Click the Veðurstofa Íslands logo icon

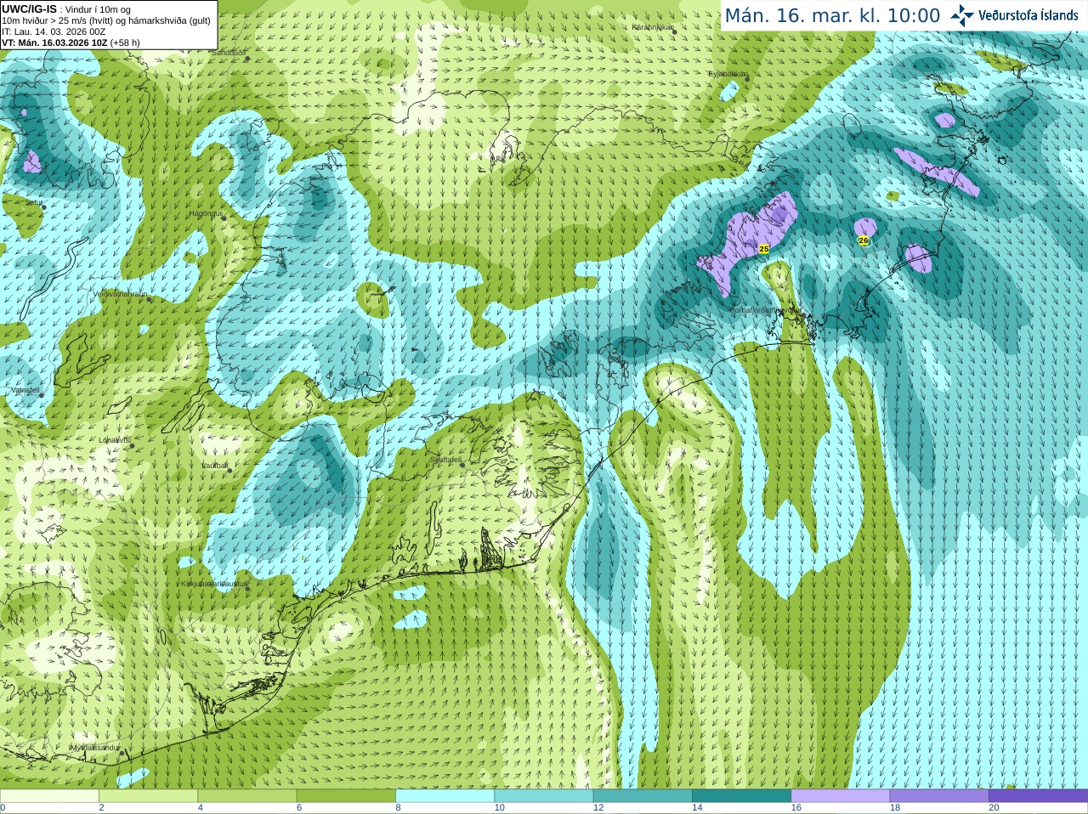961,15
